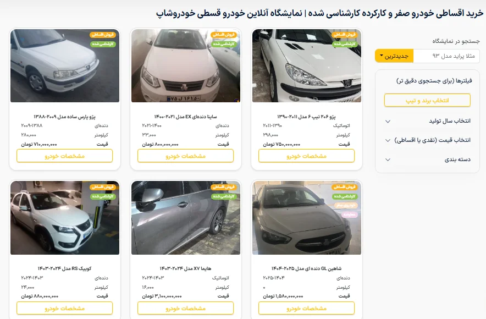486x319 pixels.
Task: Click the شاهین GL دنده ای title link
Action: (x=307, y=268)
